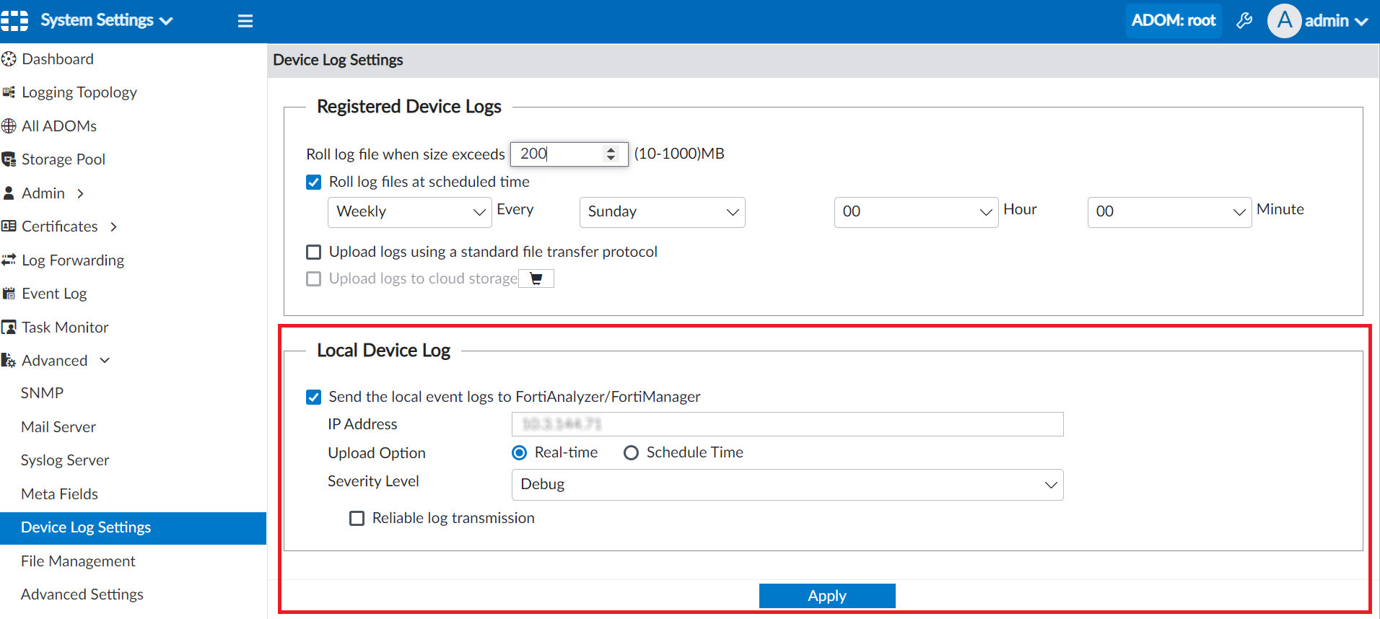Click the wrench tools icon
Screen dimensions: 1380x619
coord(1244,20)
